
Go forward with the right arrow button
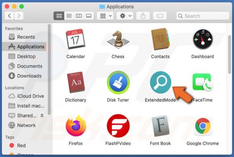[19, 15]
